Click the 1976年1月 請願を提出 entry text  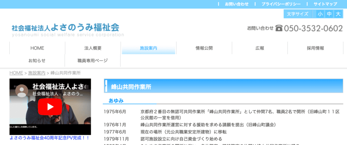[208, 125]
